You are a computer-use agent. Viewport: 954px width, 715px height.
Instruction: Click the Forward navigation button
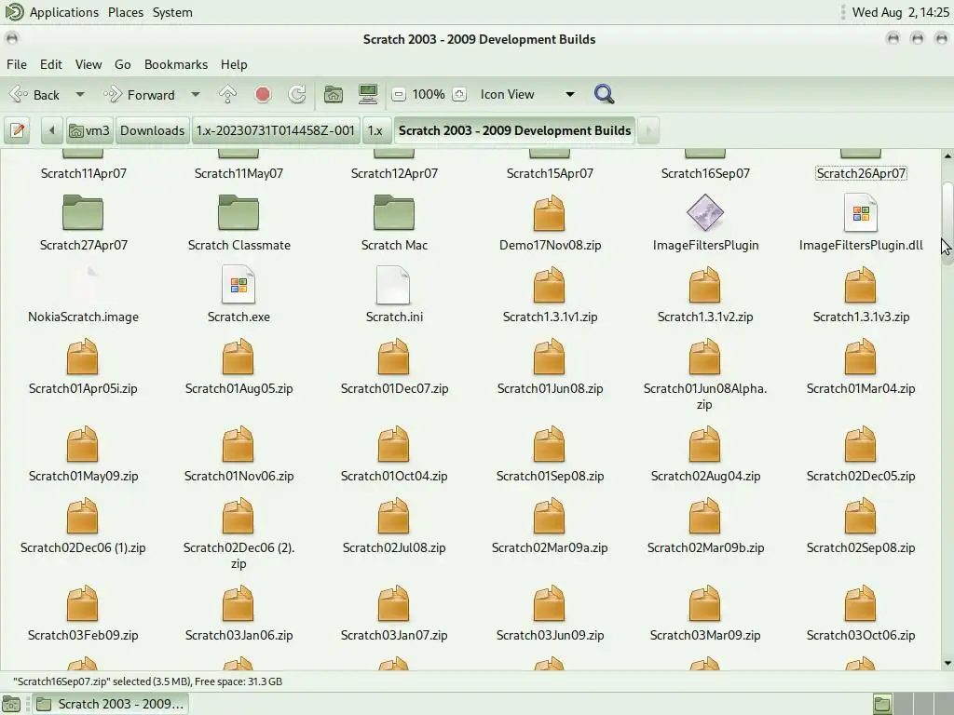click(142, 94)
